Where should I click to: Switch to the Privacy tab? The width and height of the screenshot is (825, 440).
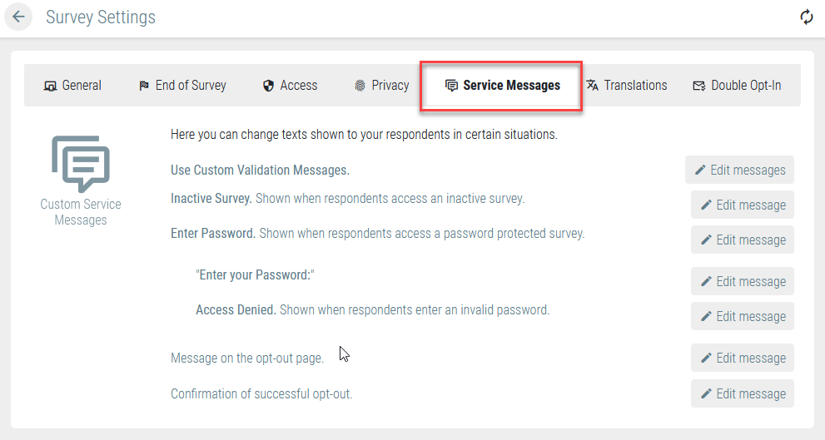point(382,85)
